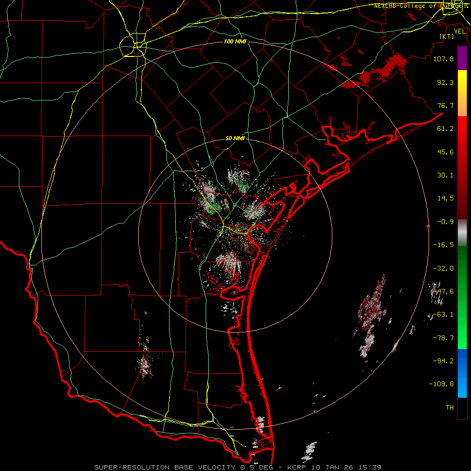Click the "30.1" legend value

coord(445,175)
